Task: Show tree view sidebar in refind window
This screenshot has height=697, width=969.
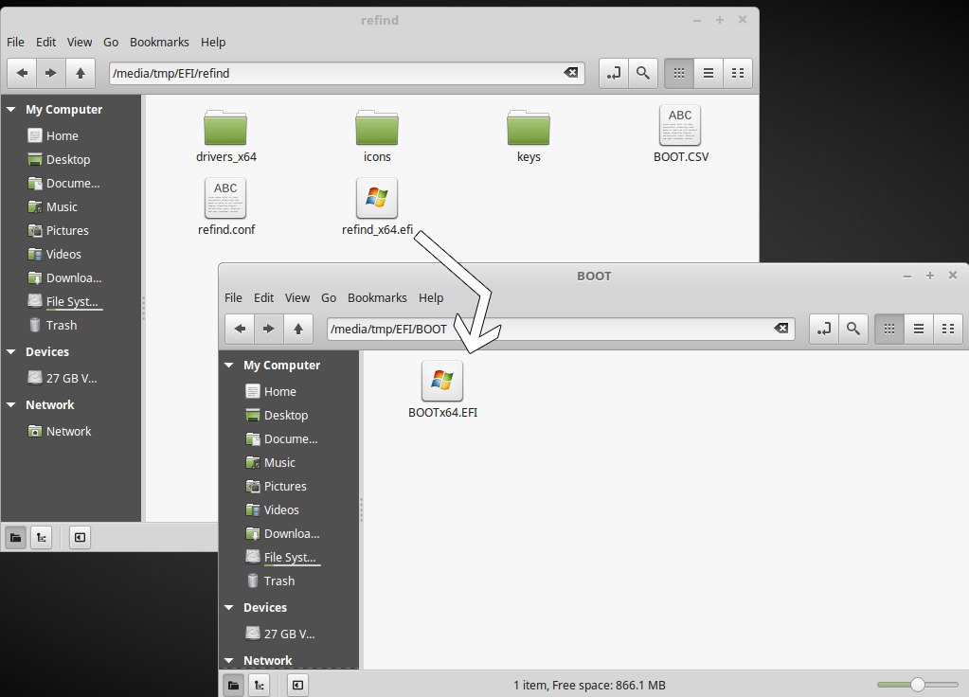Action: (42, 538)
